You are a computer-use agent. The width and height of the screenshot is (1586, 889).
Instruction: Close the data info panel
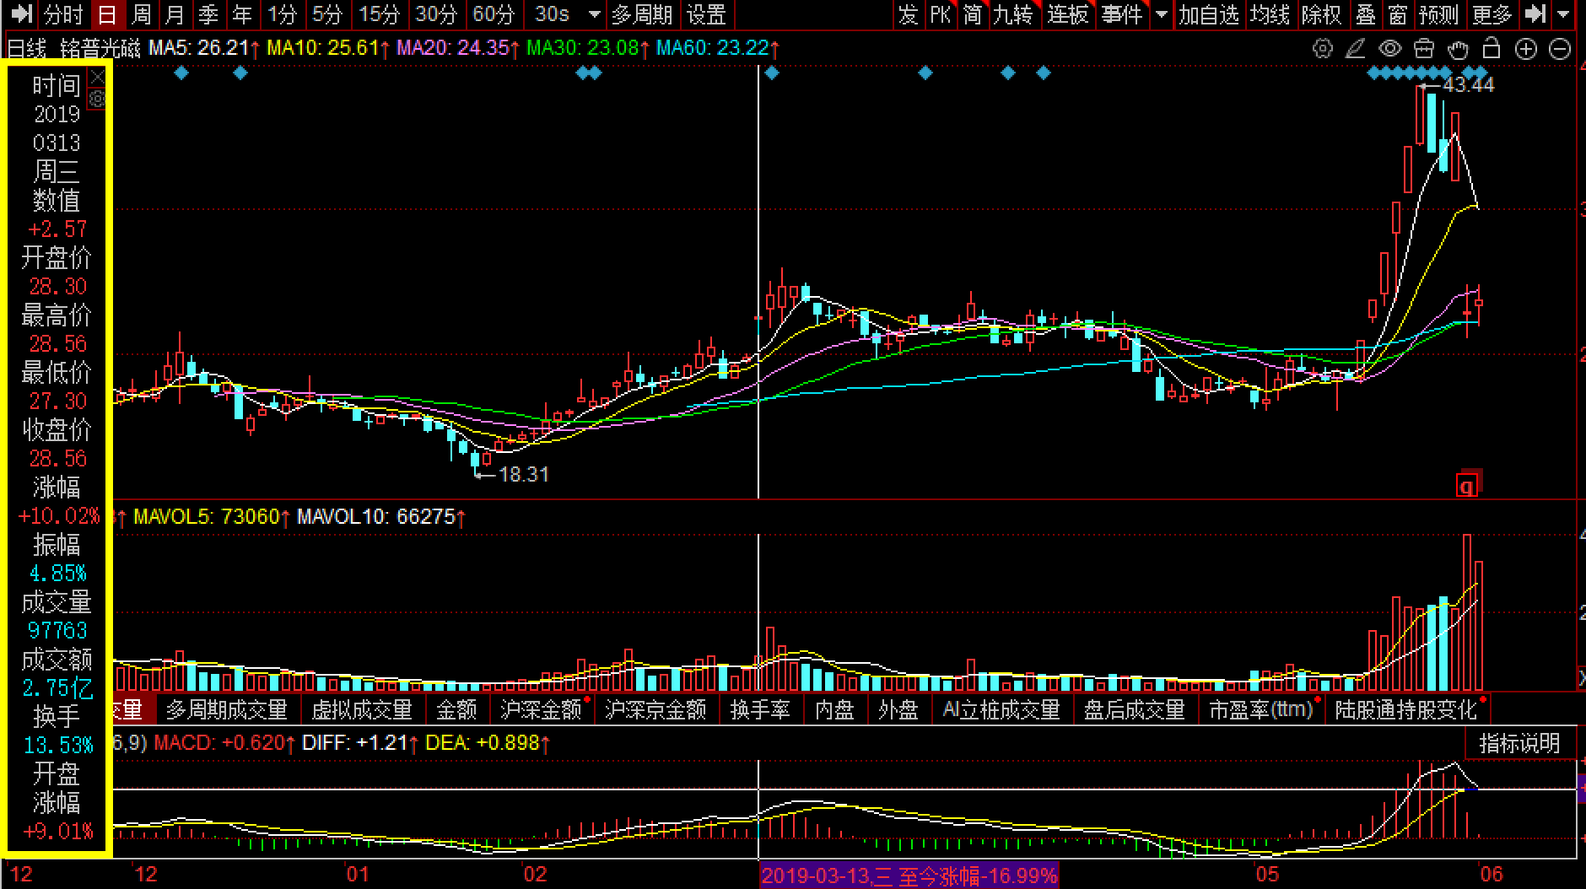(98, 78)
